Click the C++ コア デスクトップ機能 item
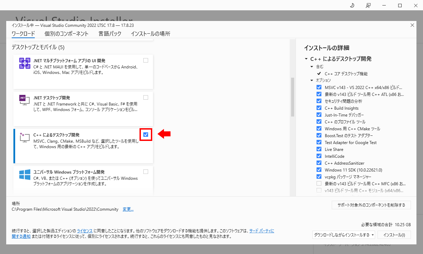This screenshot has height=254, width=423. pos(346,74)
